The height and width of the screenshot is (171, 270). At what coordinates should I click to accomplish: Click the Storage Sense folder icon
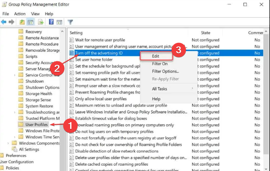pyautogui.click(x=21, y=99)
